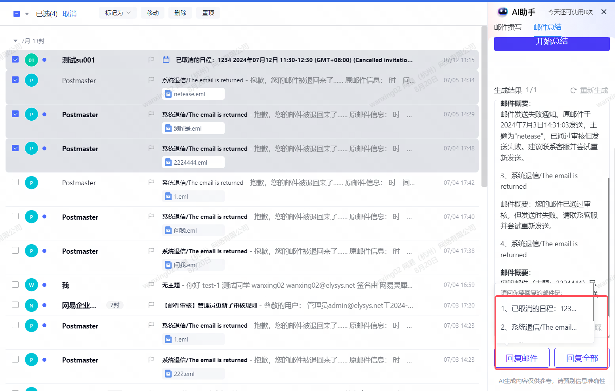Uncheck the 测试su001 email checkbox
The image size is (615, 391).
pos(15,60)
